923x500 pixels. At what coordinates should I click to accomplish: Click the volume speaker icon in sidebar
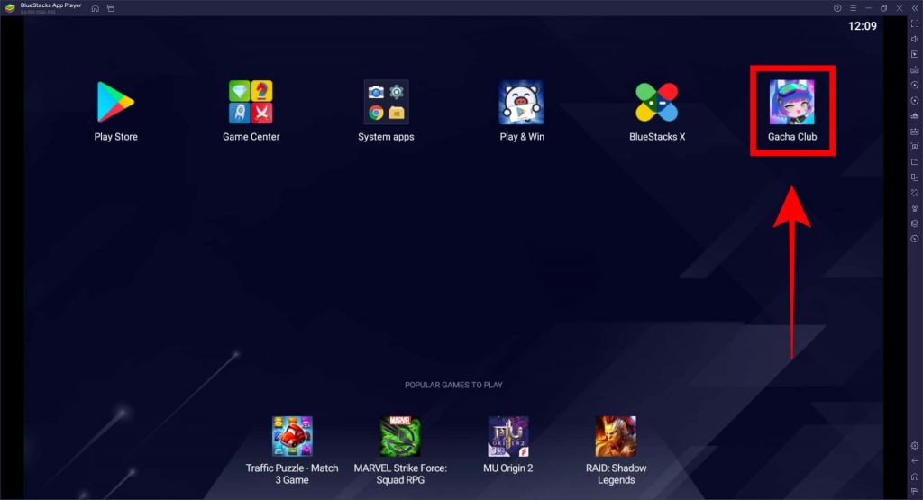915,39
